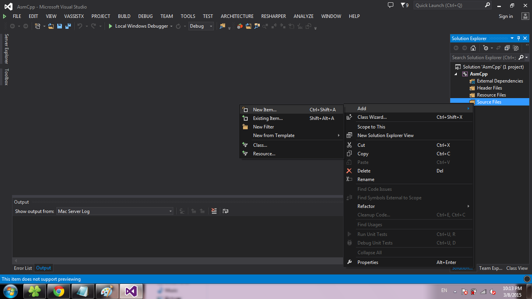Click the Home icon in Solution Explorer
Viewport: 532px width, 299px height.
pos(473,48)
